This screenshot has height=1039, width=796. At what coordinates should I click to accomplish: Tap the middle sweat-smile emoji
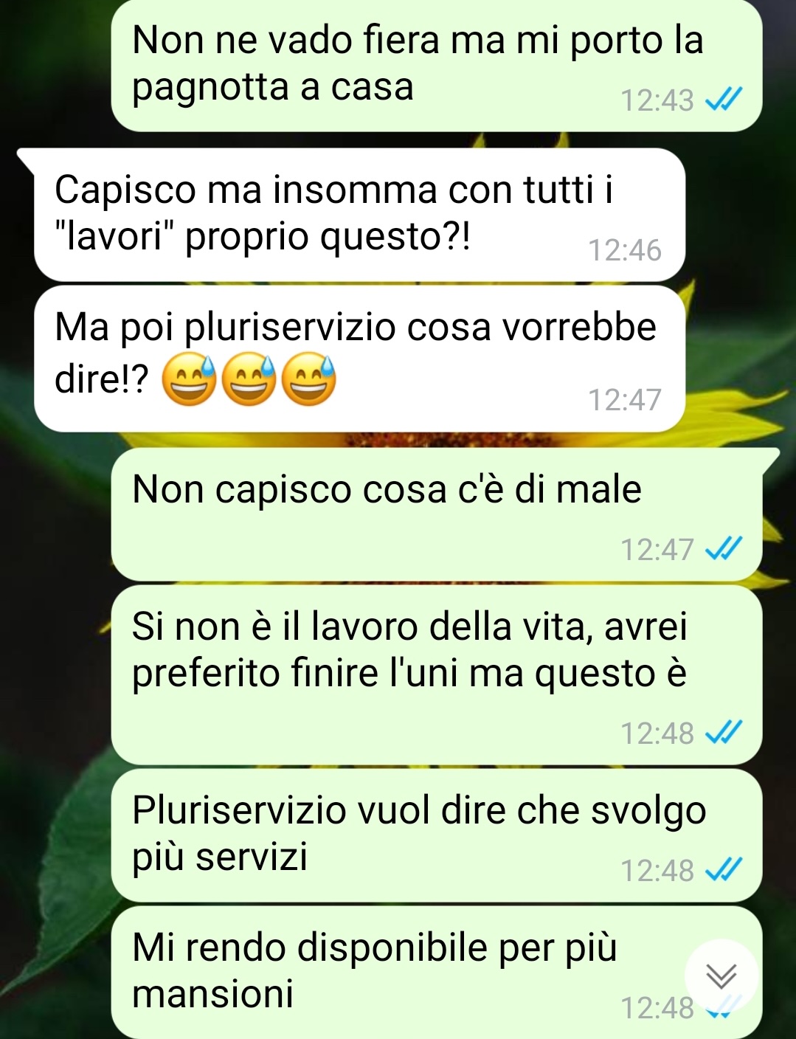click(249, 380)
